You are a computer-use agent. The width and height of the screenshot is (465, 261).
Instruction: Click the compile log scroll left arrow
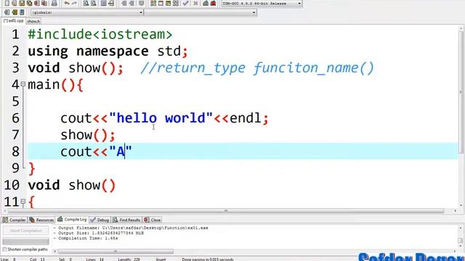tap(54, 252)
